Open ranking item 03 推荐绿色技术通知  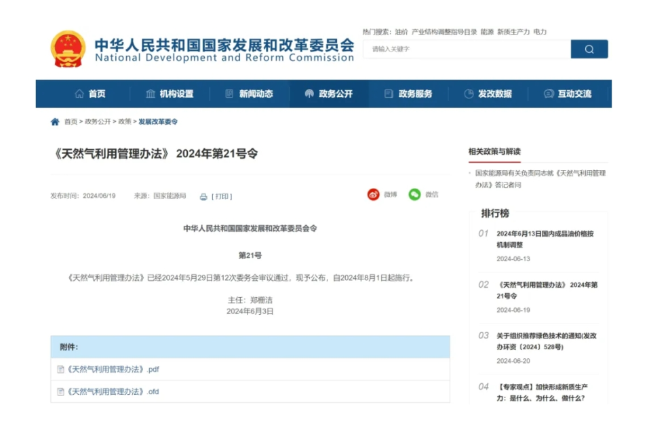click(547, 341)
